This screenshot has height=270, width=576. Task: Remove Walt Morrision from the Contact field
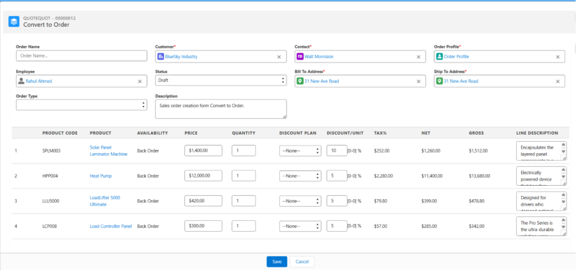[x=418, y=57]
